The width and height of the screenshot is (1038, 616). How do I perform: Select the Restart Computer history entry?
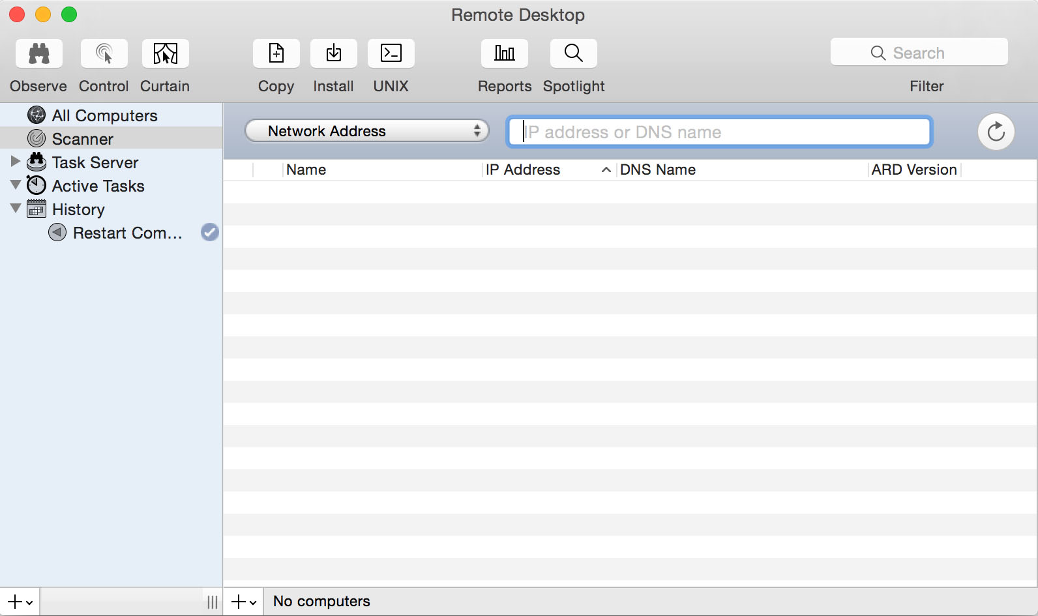click(127, 233)
